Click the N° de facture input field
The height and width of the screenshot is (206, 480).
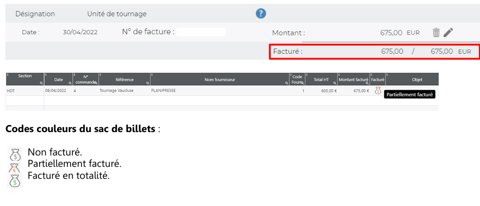pos(201,32)
